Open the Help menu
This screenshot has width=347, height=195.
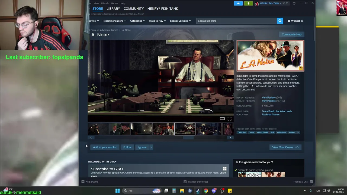[123, 3]
